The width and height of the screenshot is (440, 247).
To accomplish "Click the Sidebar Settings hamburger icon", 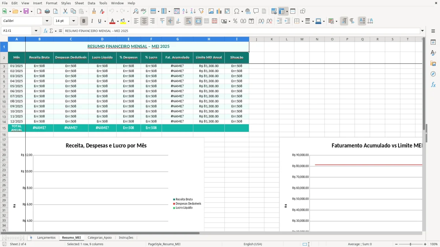I will coord(433,31).
